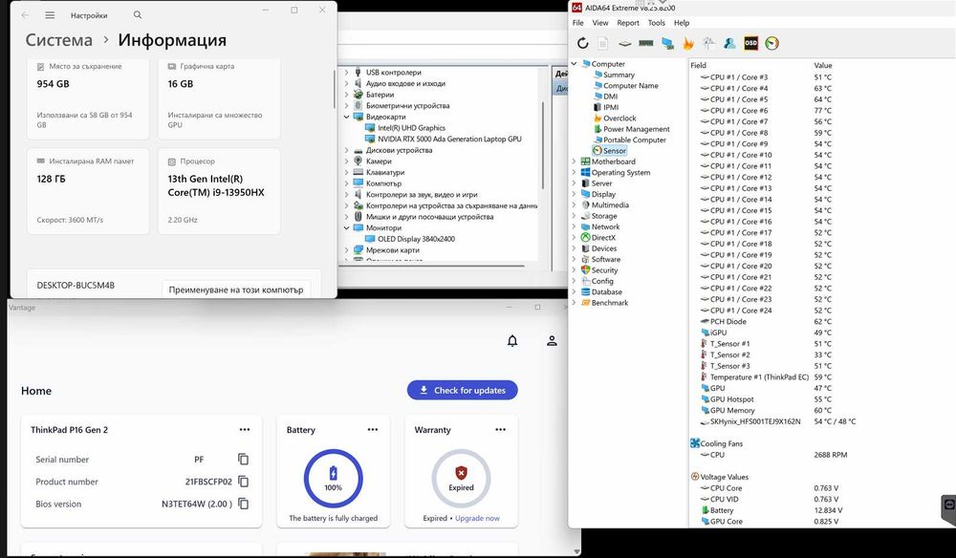This screenshot has height=558, width=956.
Task: Open the Report menu in AIDA64
Action: (628, 23)
